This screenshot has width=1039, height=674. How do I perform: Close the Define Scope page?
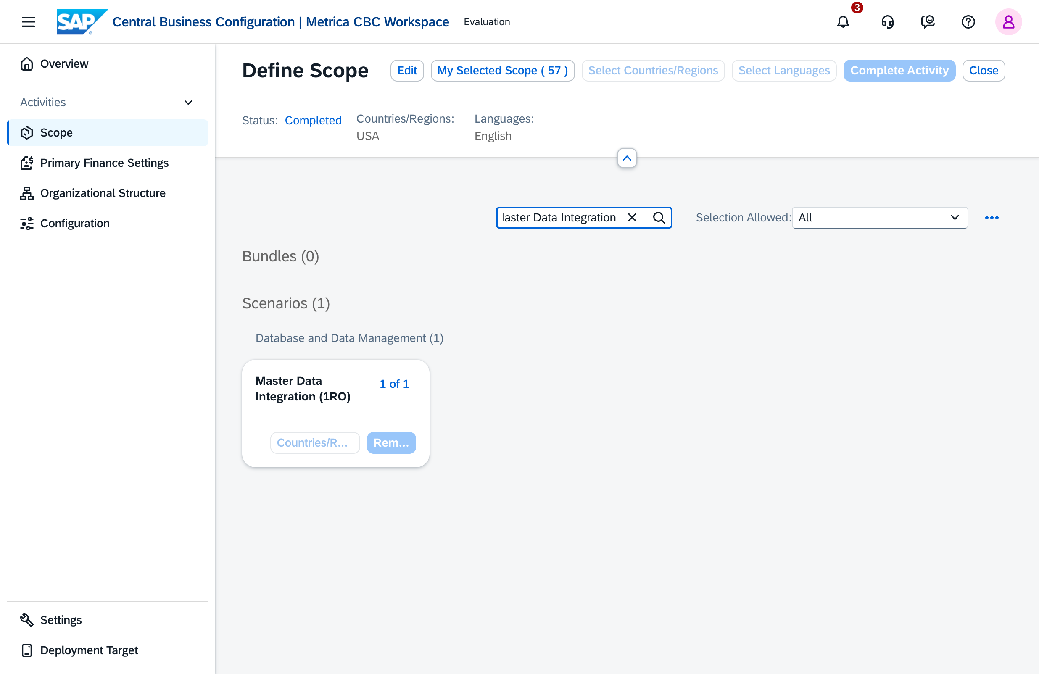pyautogui.click(x=983, y=71)
